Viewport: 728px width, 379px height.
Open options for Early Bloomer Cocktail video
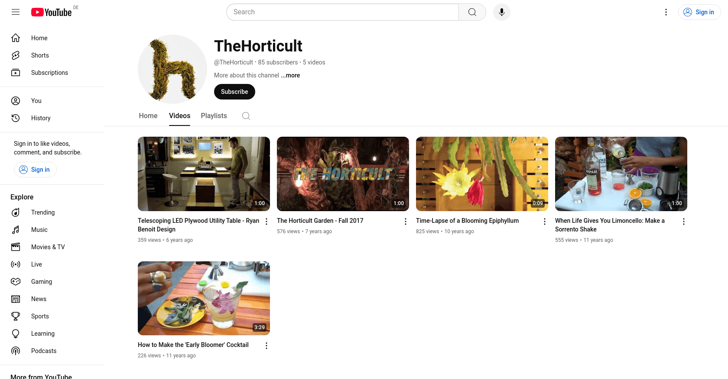tap(266, 346)
